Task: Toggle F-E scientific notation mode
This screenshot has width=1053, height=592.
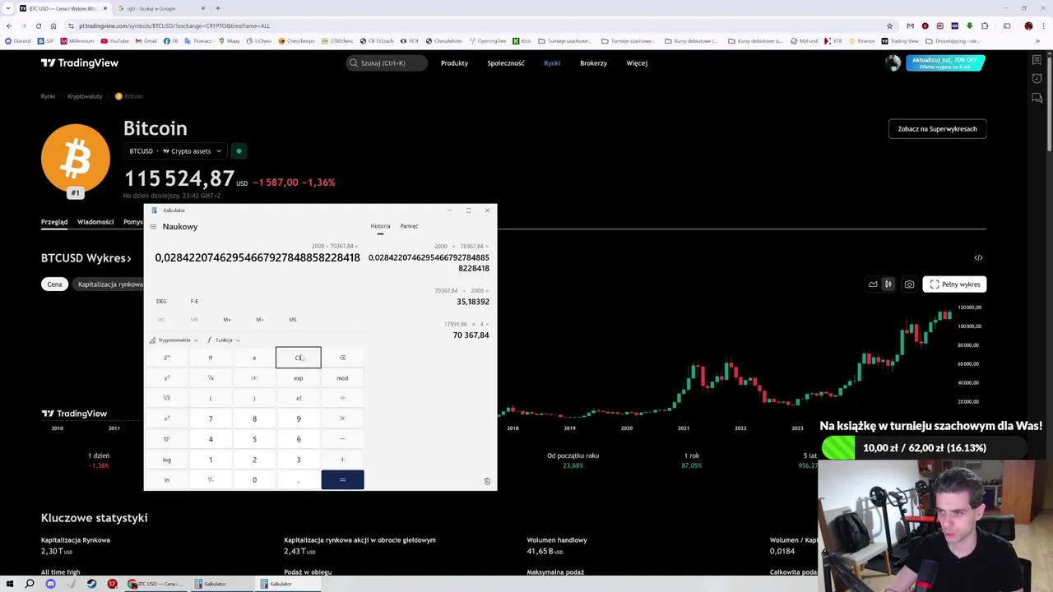Action: tap(194, 301)
